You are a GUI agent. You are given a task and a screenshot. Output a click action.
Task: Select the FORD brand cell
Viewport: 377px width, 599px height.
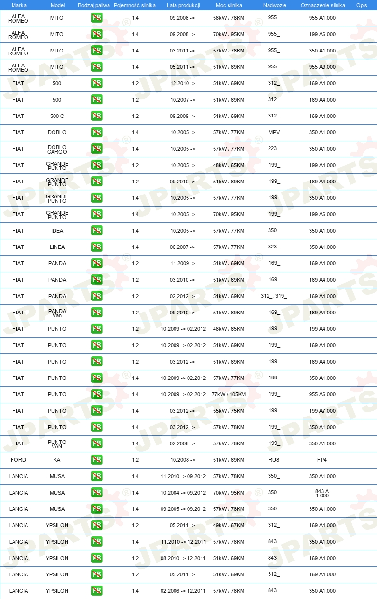18,460
